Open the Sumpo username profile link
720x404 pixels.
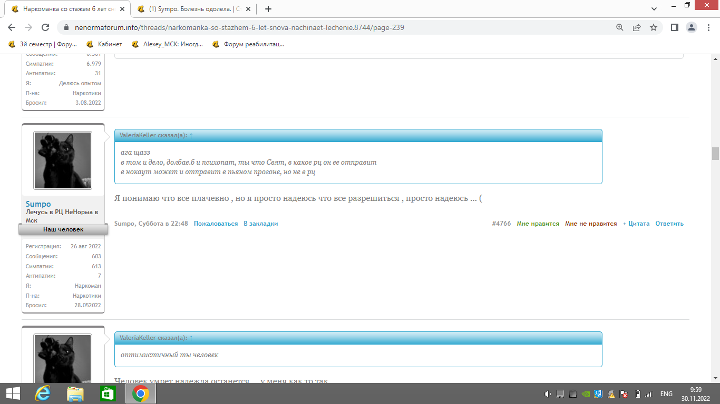(x=38, y=204)
